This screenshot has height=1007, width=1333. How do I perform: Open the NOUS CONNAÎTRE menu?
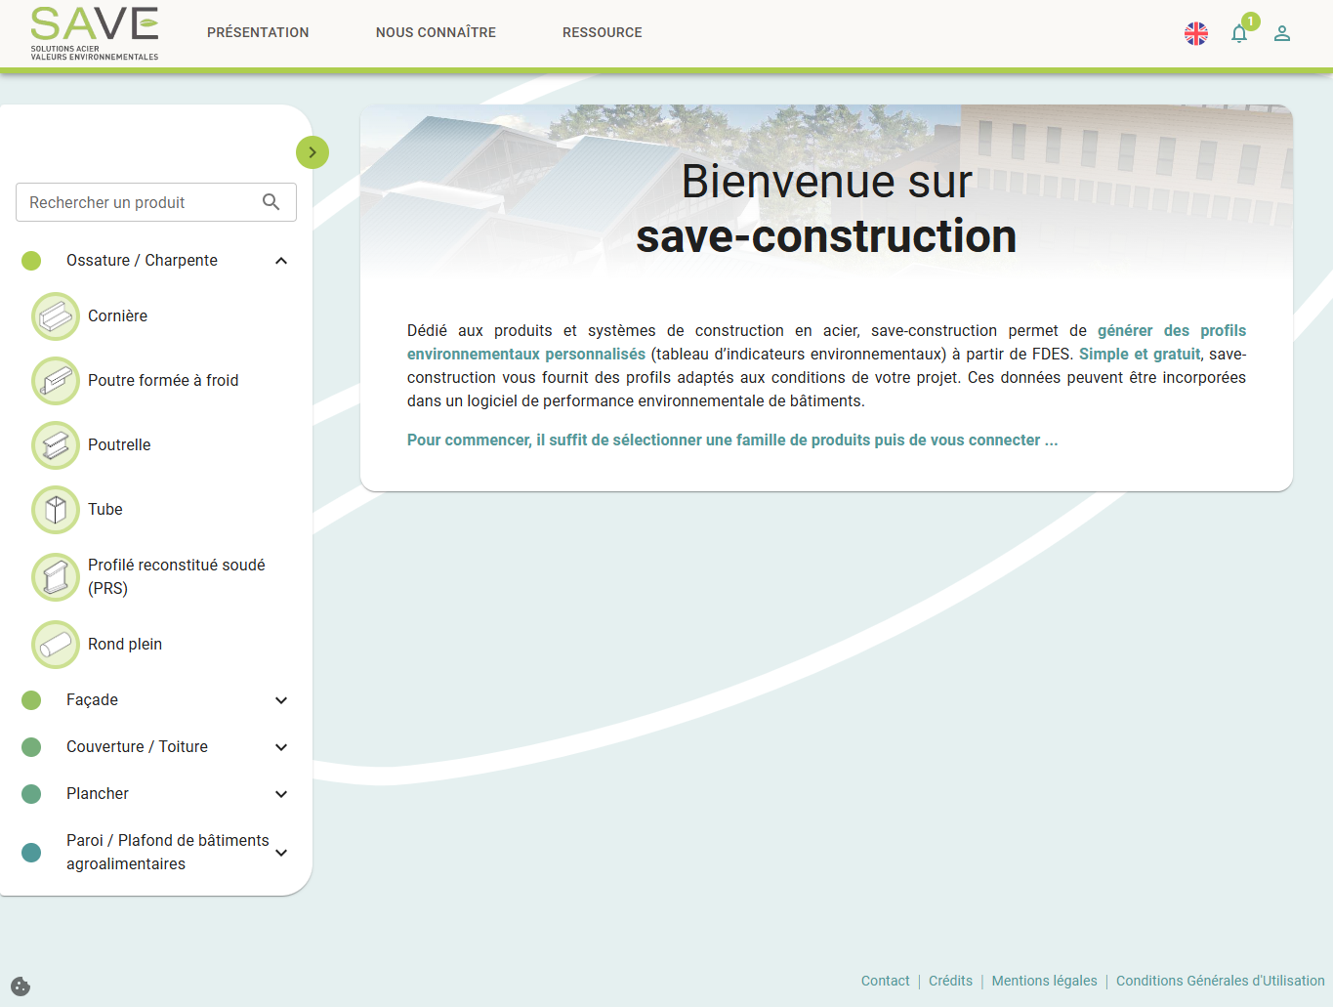[436, 32]
